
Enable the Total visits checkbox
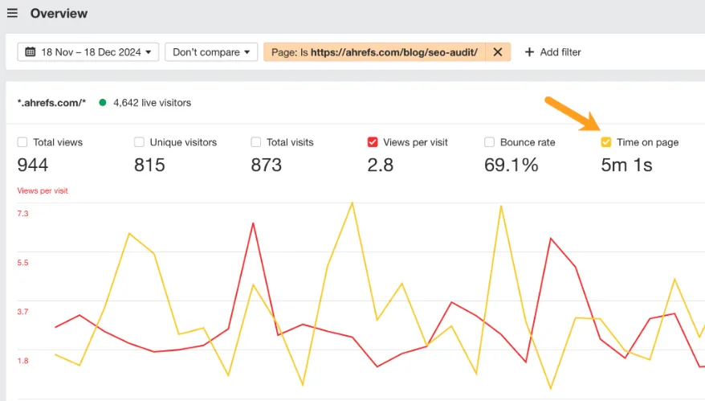256,142
